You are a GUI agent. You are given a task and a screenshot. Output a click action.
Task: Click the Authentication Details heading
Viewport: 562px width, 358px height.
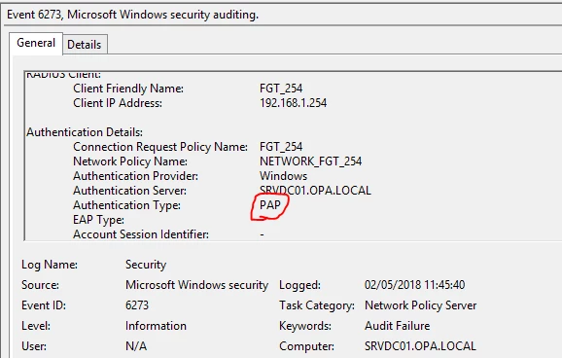pos(85,132)
